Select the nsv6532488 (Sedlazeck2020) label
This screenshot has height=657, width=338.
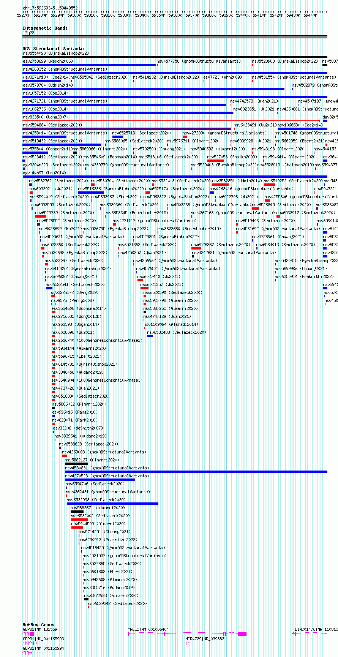coord(177,332)
